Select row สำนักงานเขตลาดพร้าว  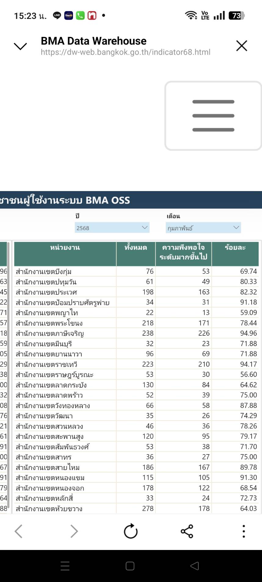pyautogui.click(x=136, y=395)
